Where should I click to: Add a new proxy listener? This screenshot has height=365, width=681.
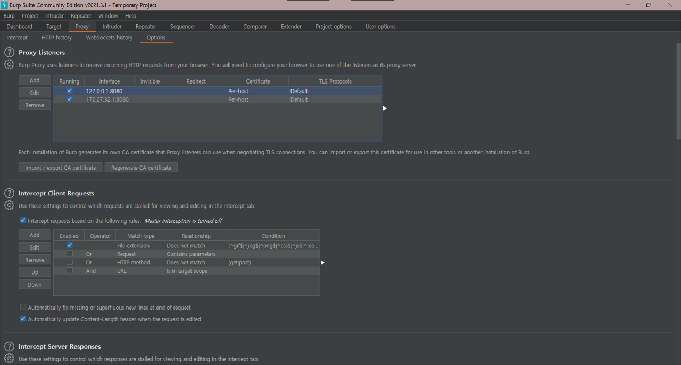click(x=35, y=80)
